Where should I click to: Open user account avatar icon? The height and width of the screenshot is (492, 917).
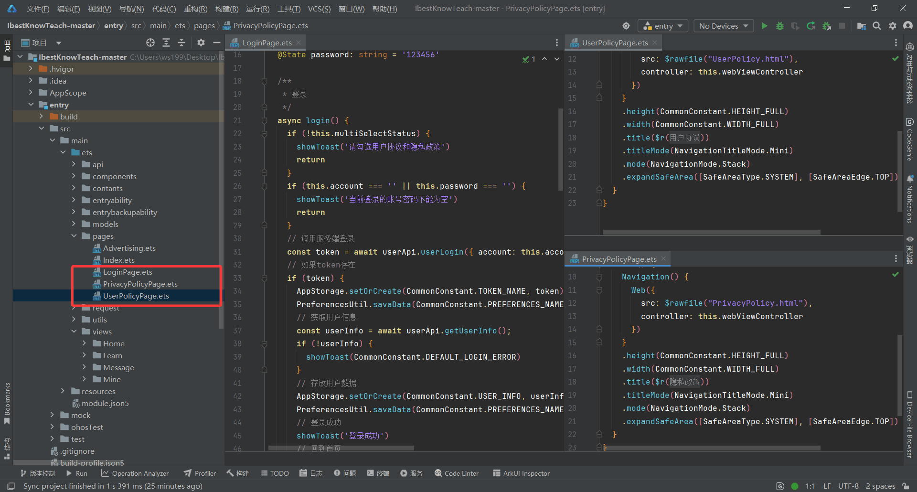[908, 26]
